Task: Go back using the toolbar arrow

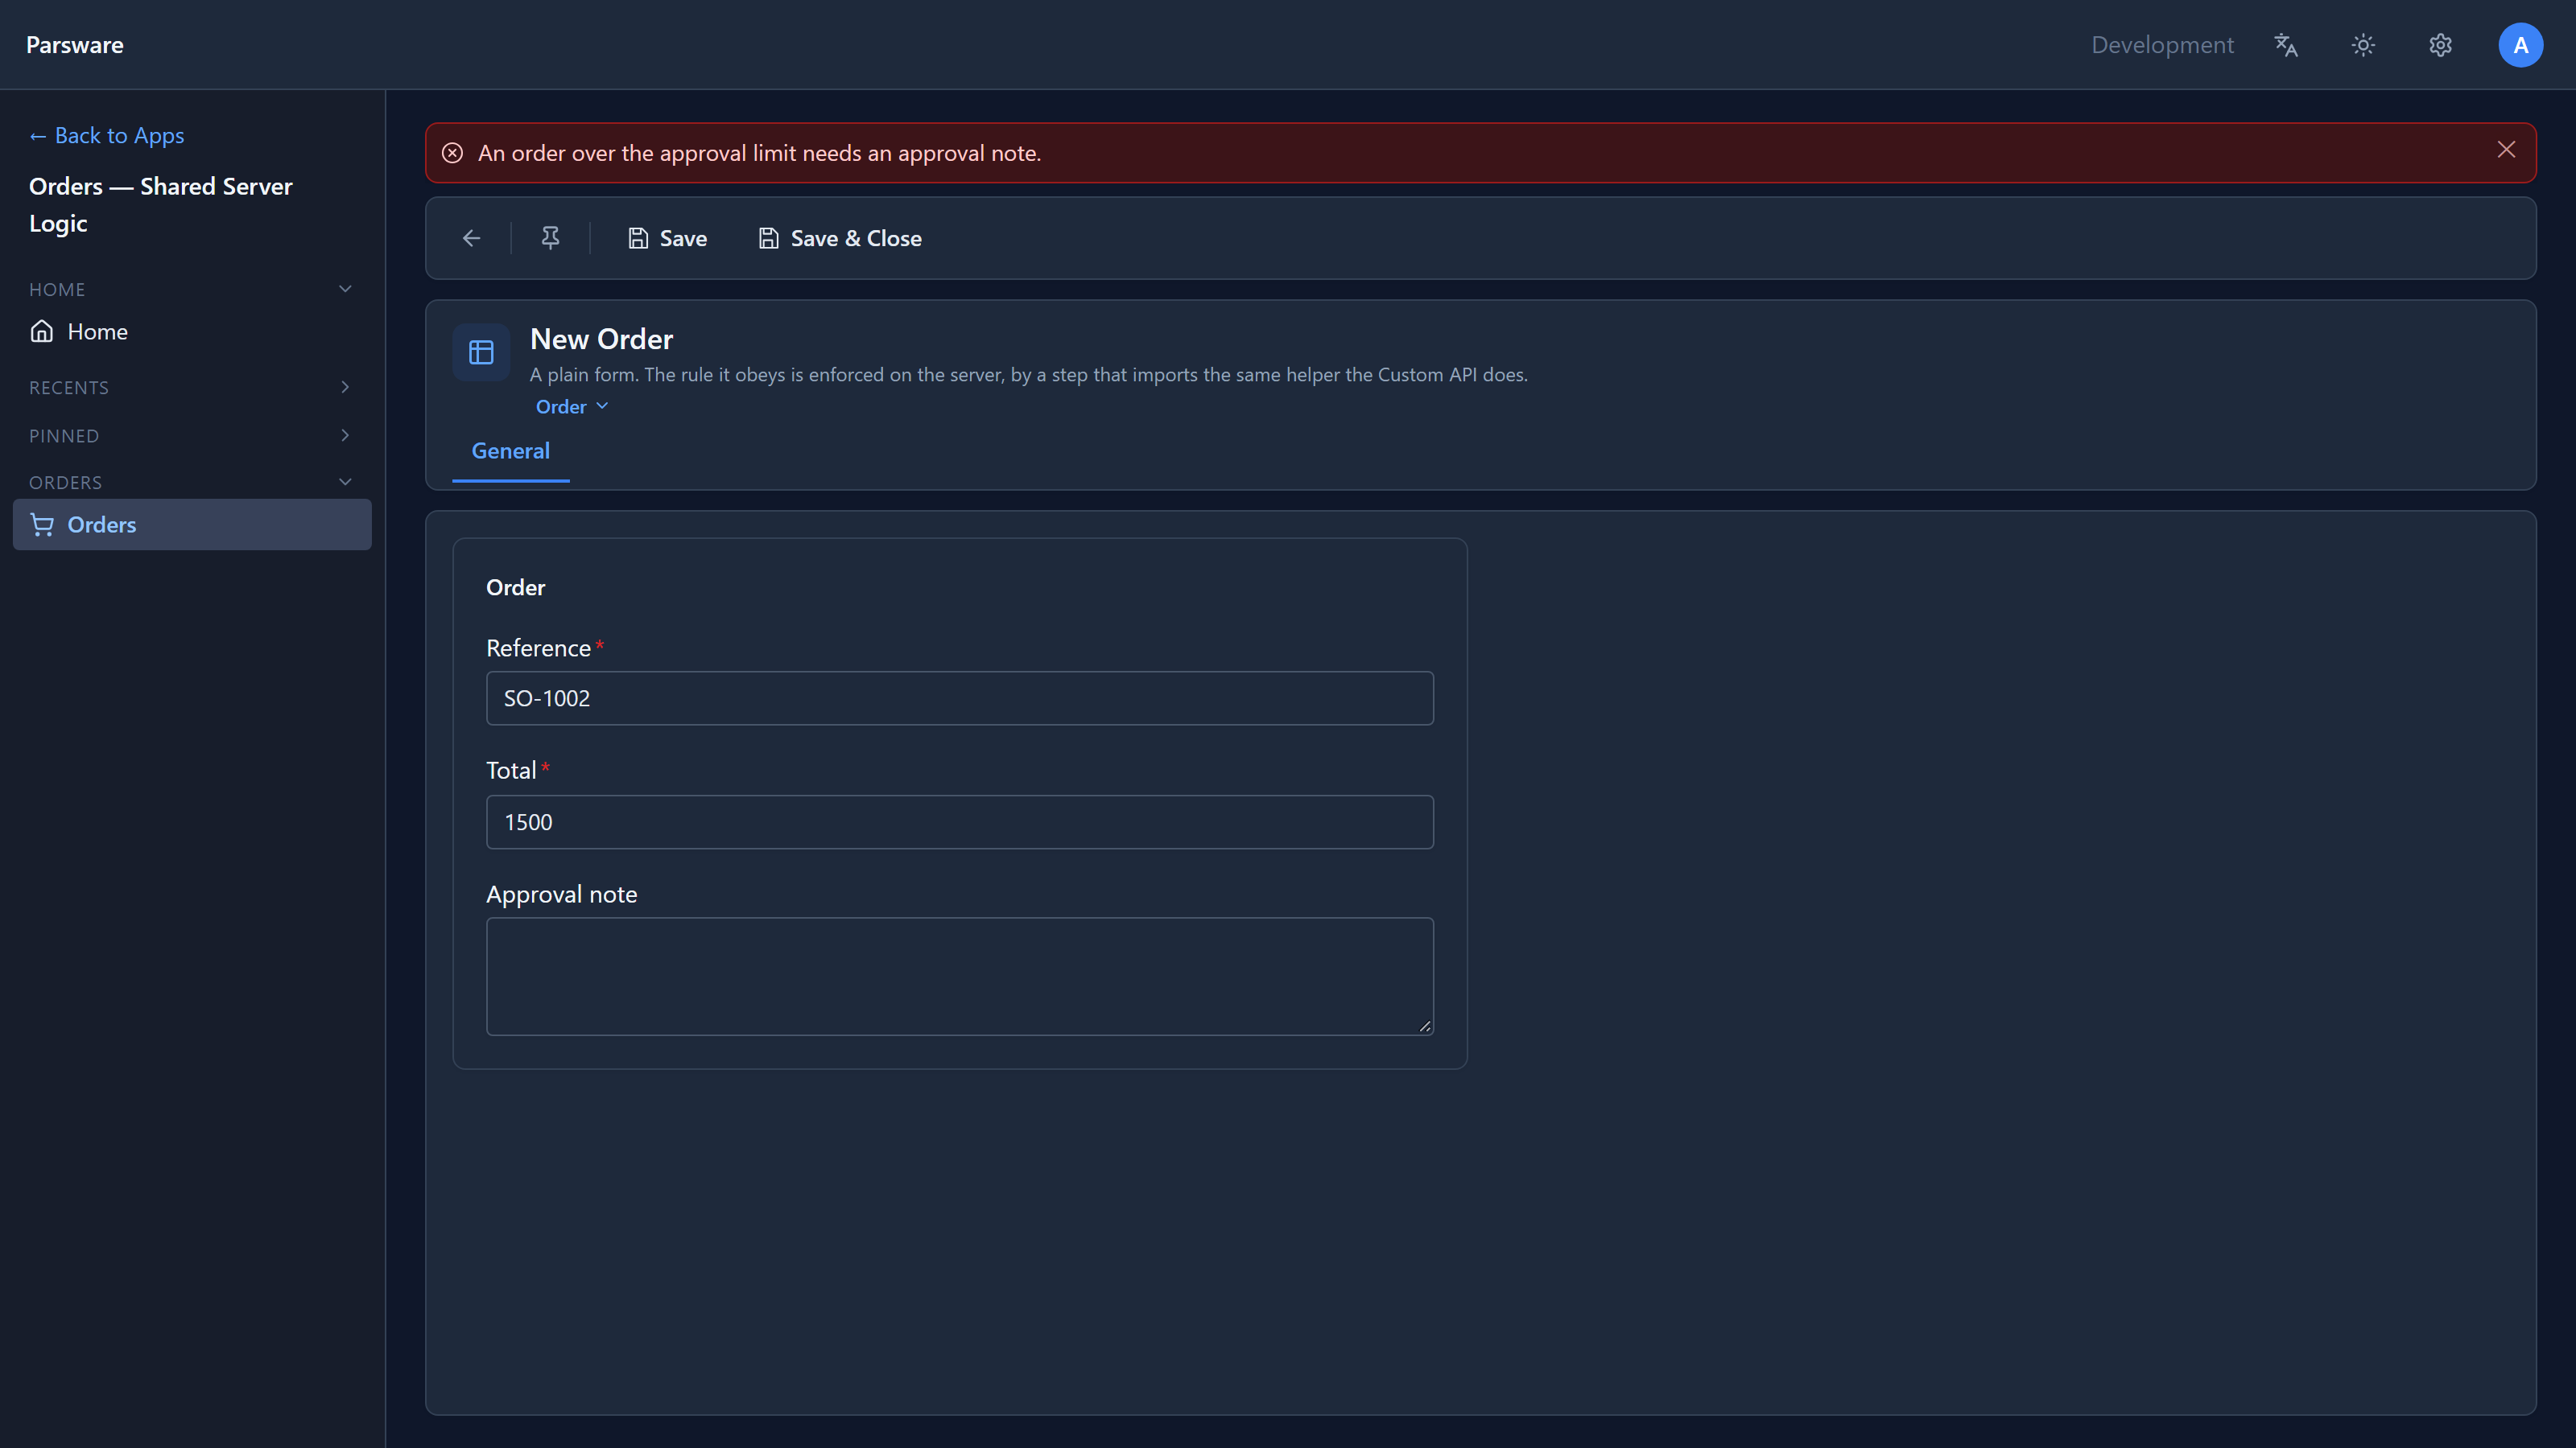Action: tap(472, 238)
